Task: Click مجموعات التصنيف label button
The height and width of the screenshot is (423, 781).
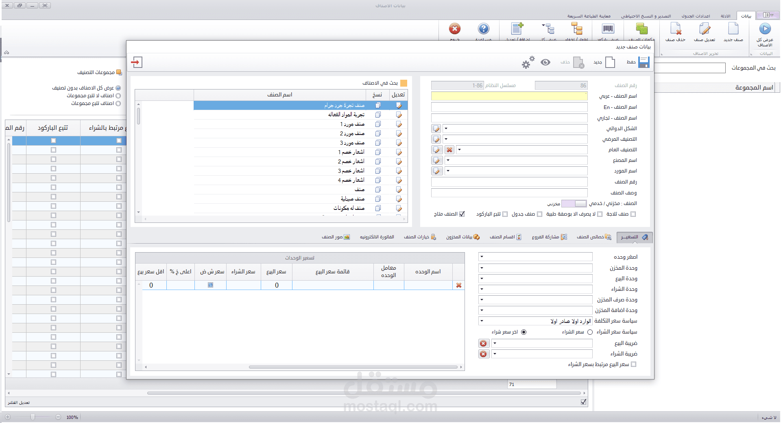Action: (x=100, y=72)
